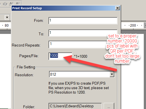The height and width of the screenshot is (109, 146).
Task: Close the Print Record Setup dialog
Action: click(x=118, y=8)
